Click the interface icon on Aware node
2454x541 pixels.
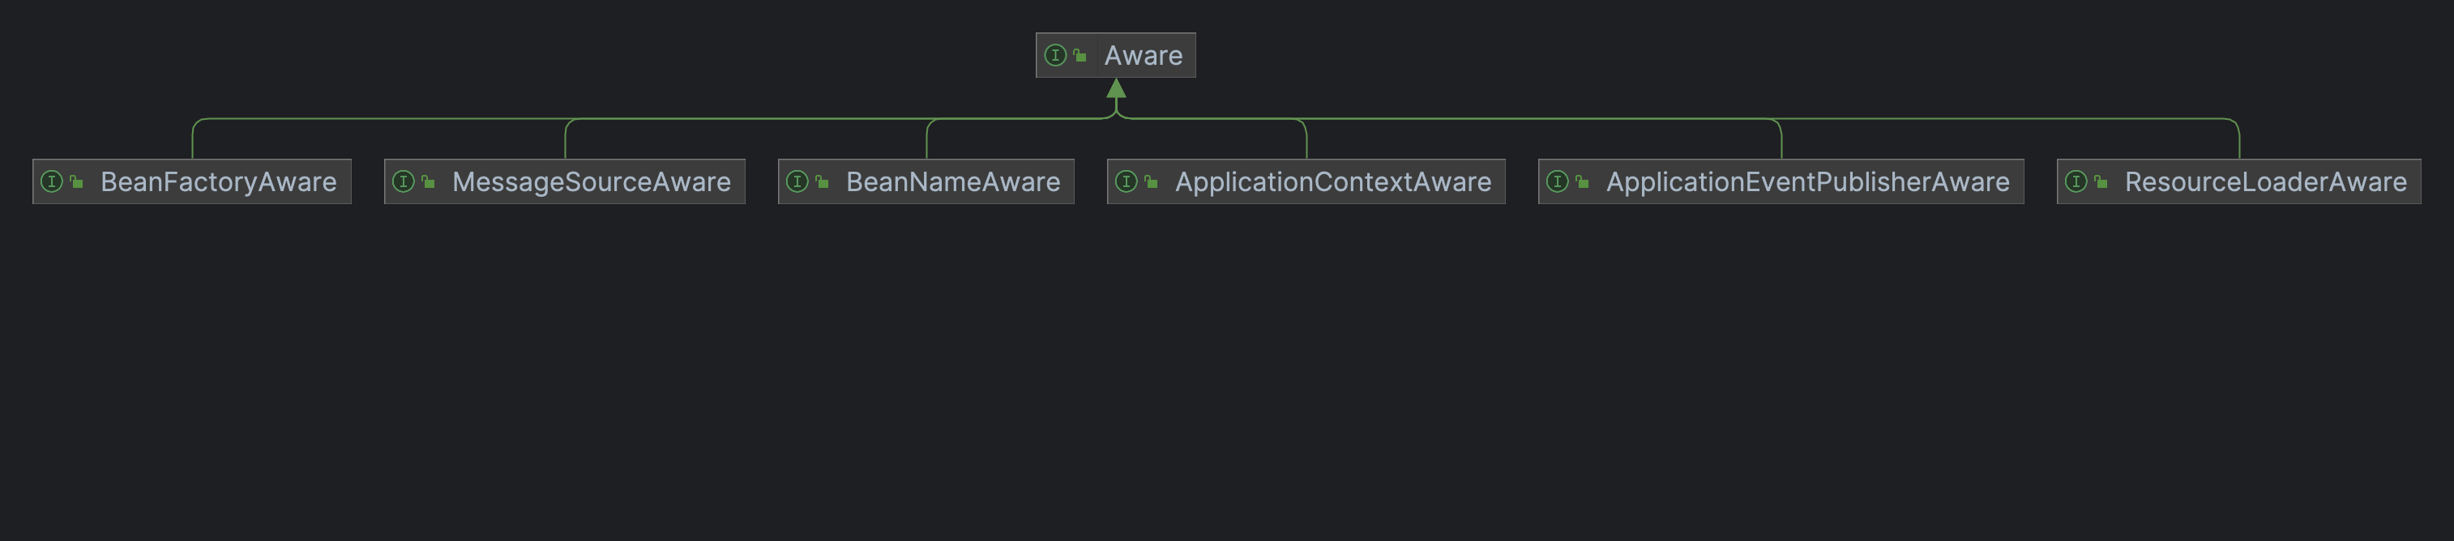1055,55
